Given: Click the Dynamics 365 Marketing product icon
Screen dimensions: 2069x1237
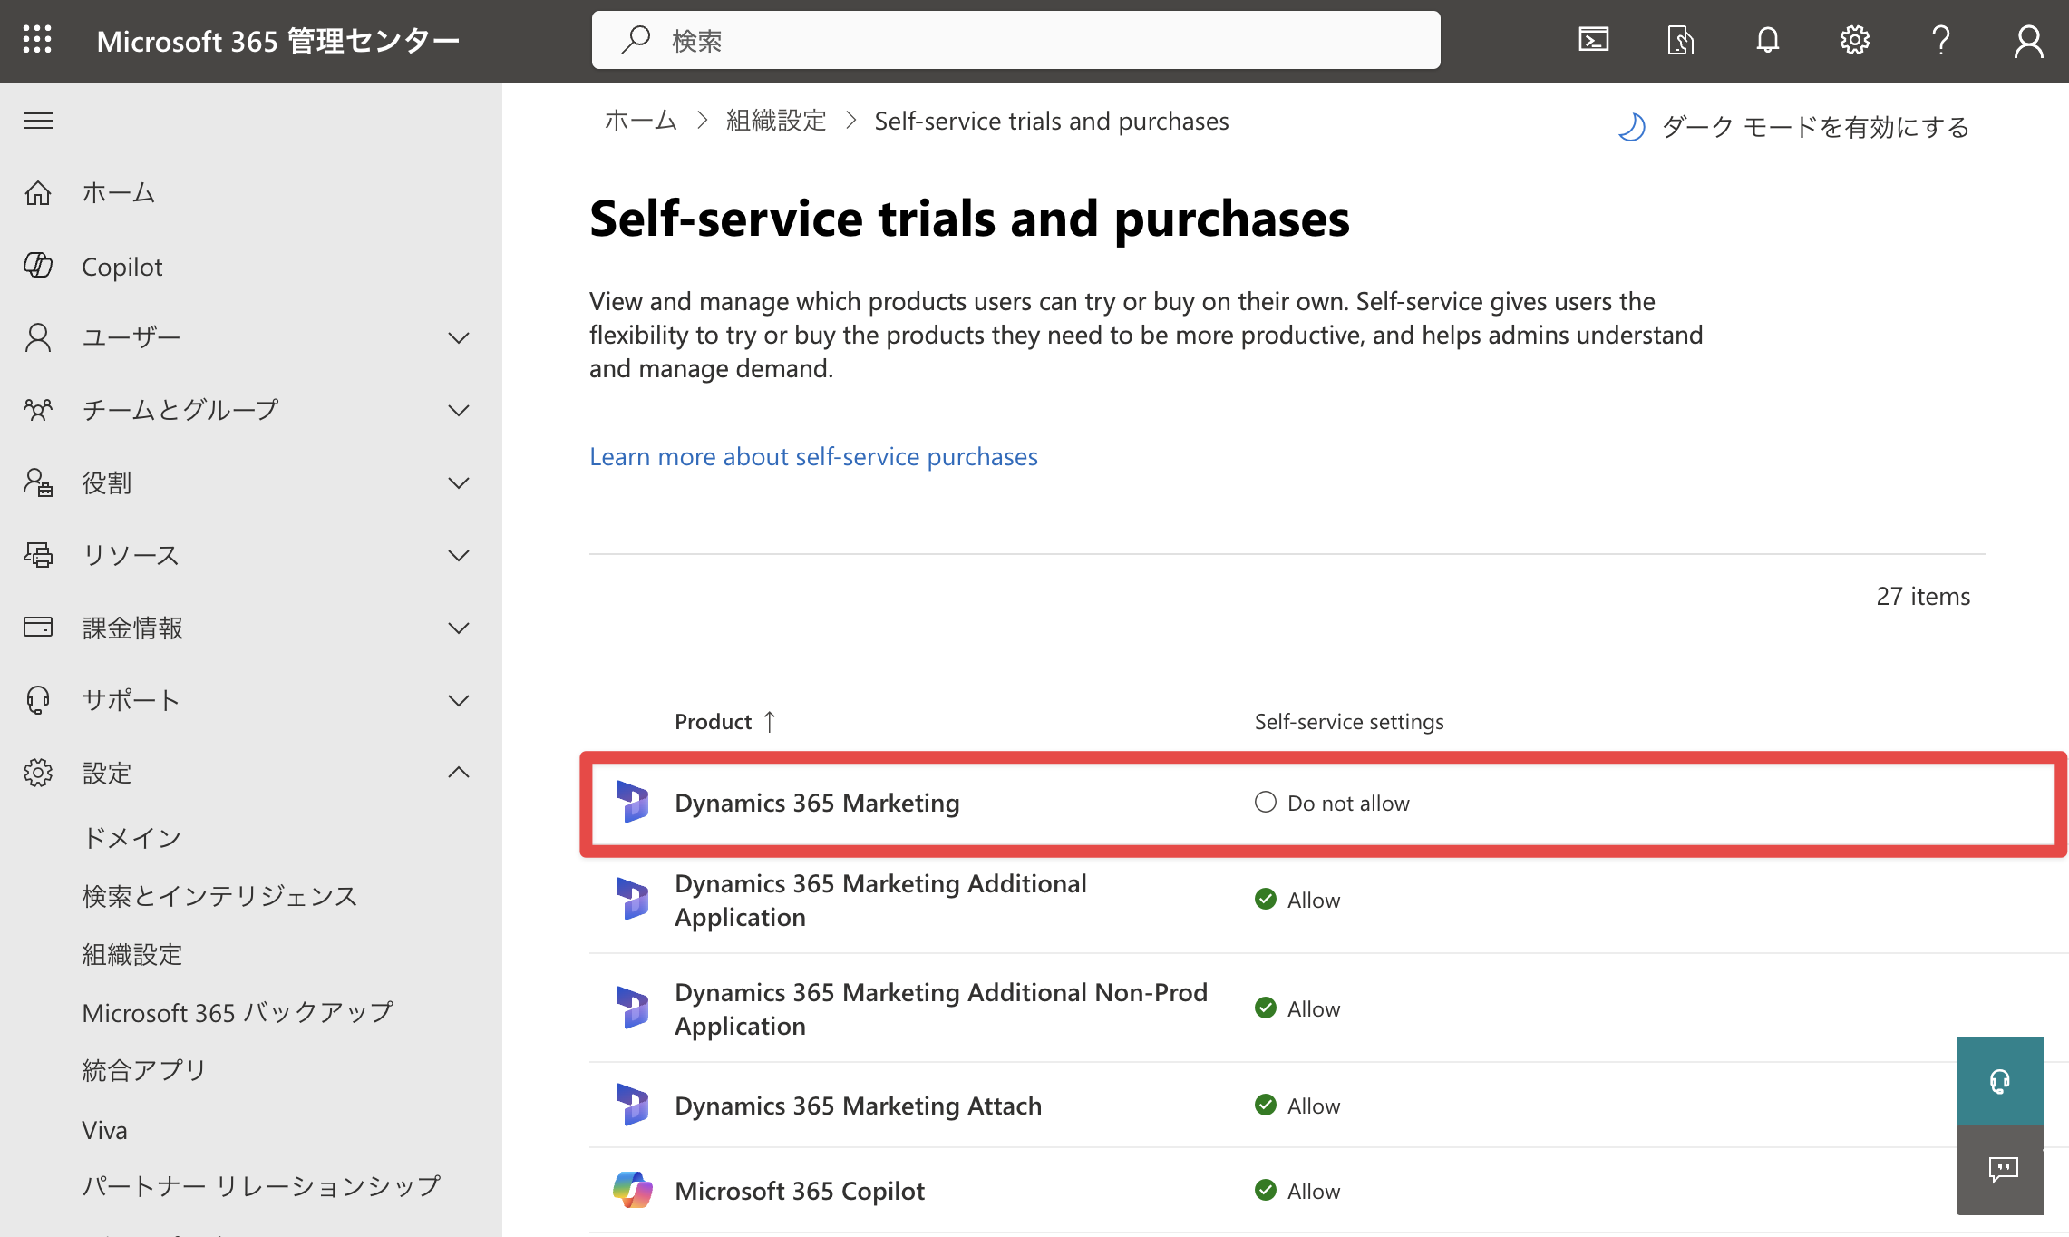Looking at the screenshot, I should point(632,803).
